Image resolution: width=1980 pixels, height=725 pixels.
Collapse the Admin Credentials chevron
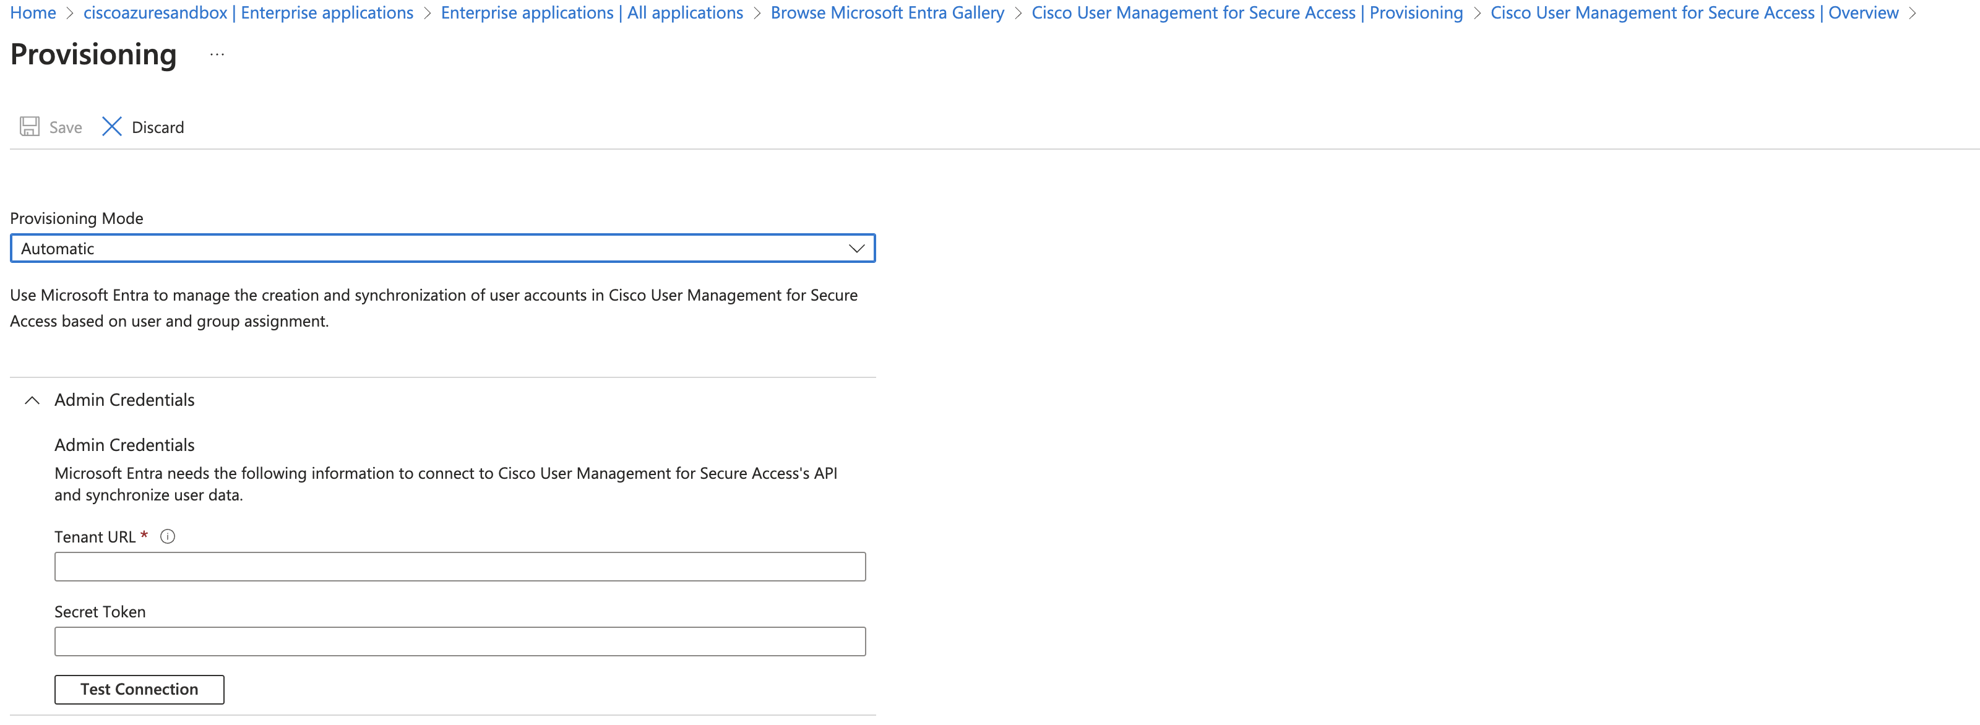coord(32,400)
